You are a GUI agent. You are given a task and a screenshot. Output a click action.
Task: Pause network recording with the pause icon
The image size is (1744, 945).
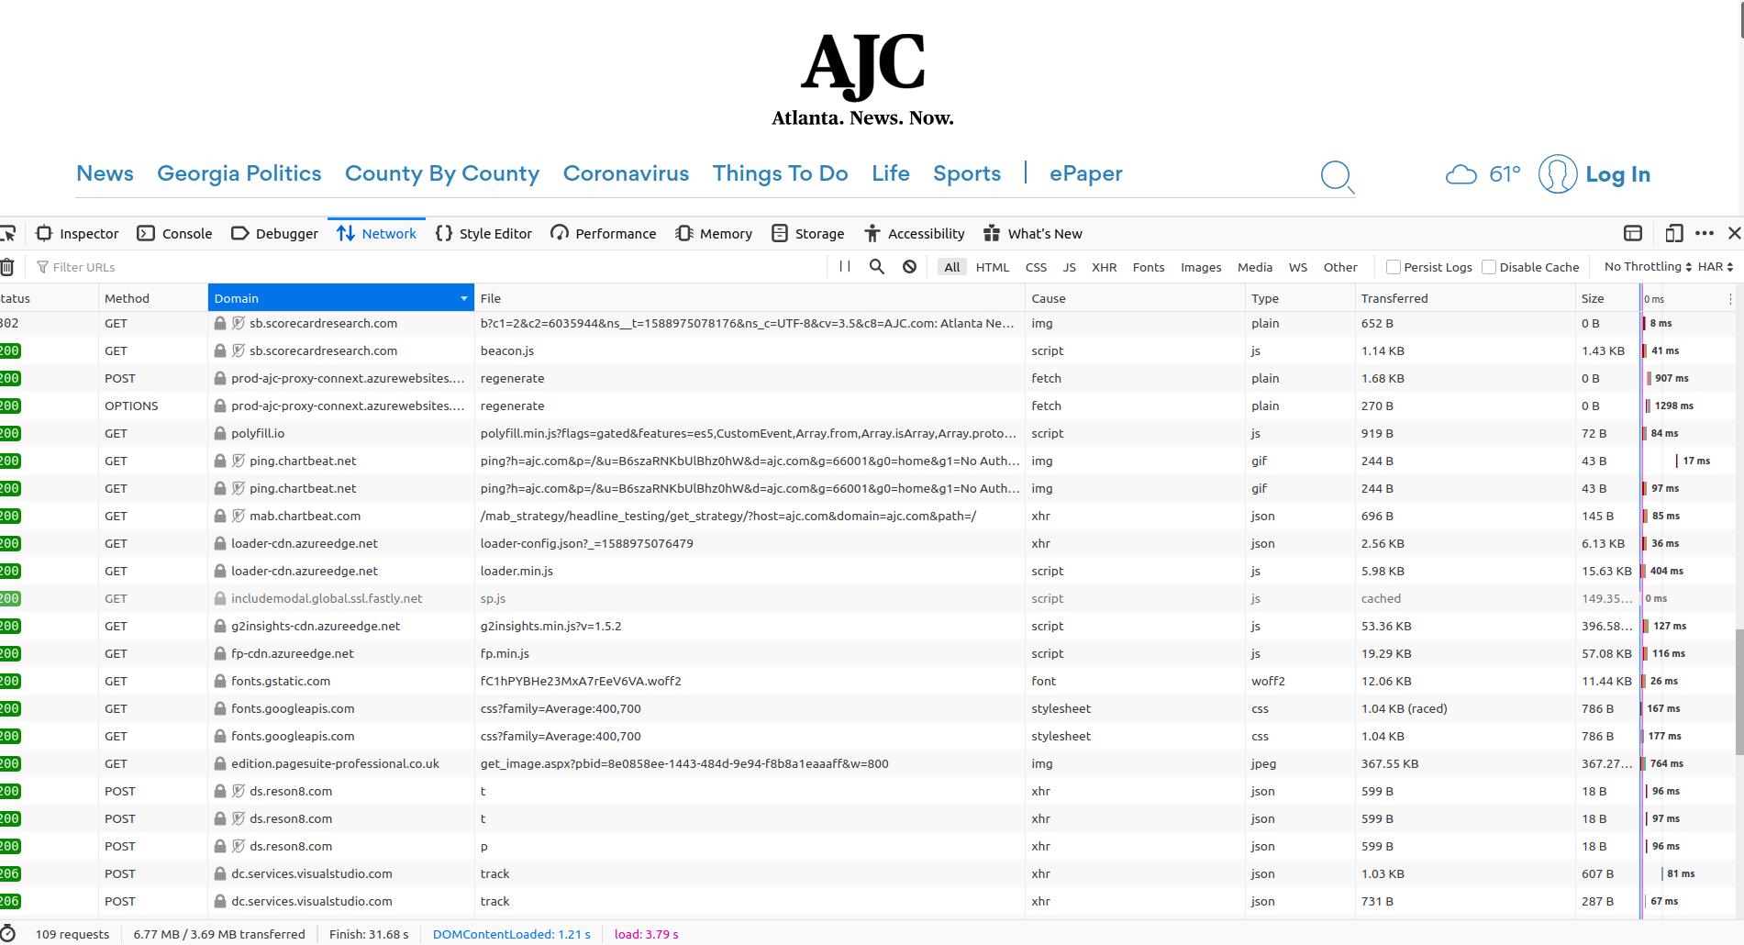click(x=845, y=267)
